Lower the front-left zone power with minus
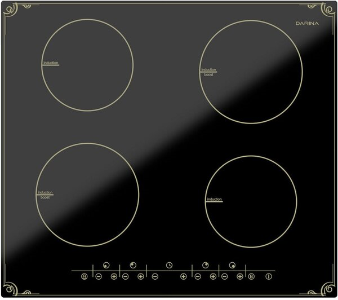This screenshot has width=338, height=300. [99, 276]
